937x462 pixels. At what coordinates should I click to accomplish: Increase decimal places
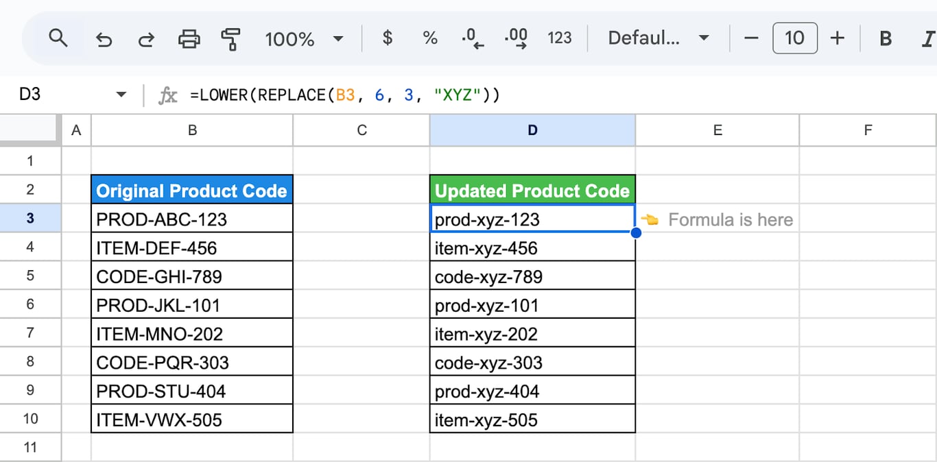point(516,38)
